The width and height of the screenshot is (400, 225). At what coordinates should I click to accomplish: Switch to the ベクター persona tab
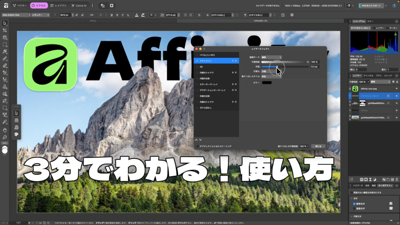(20, 6)
